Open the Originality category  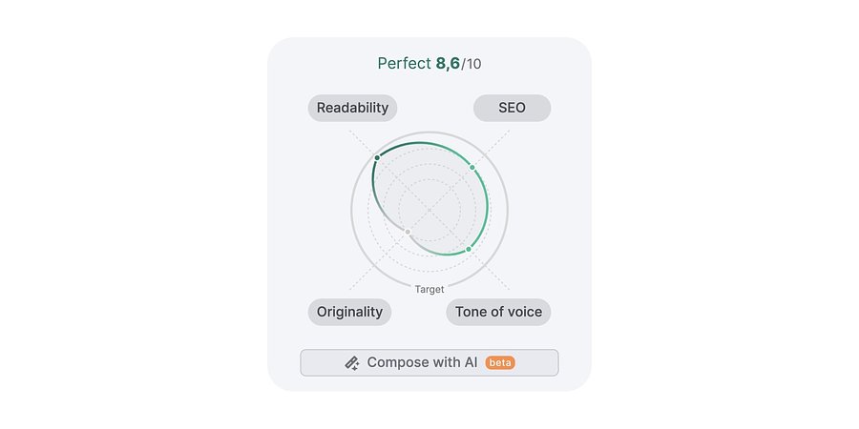click(x=349, y=312)
